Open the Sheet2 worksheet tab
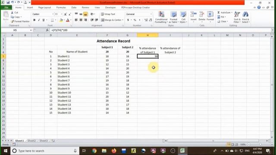This screenshot has height=155, width=276. pyautogui.click(x=31, y=141)
